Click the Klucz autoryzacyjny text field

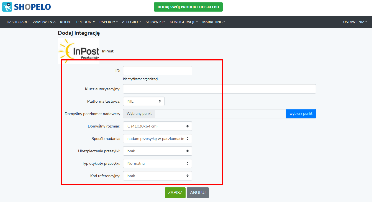pos(219,89)
